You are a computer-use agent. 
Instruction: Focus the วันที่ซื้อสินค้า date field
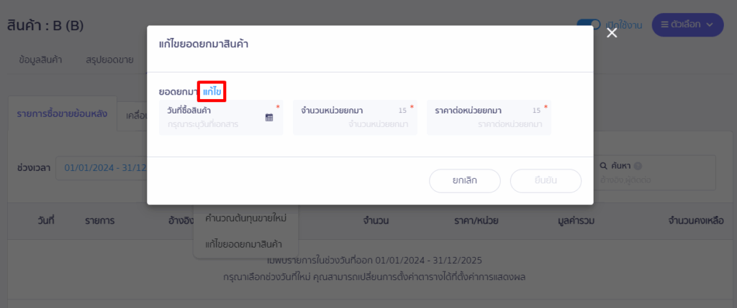point(221,118)
